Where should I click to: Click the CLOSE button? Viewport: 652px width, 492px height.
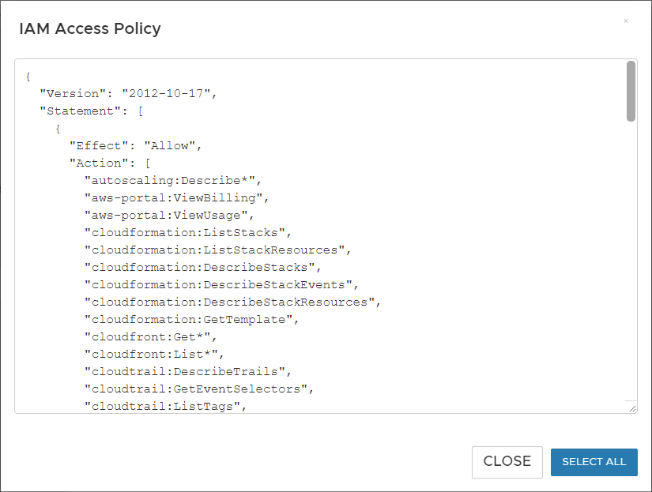coord(507,462)
